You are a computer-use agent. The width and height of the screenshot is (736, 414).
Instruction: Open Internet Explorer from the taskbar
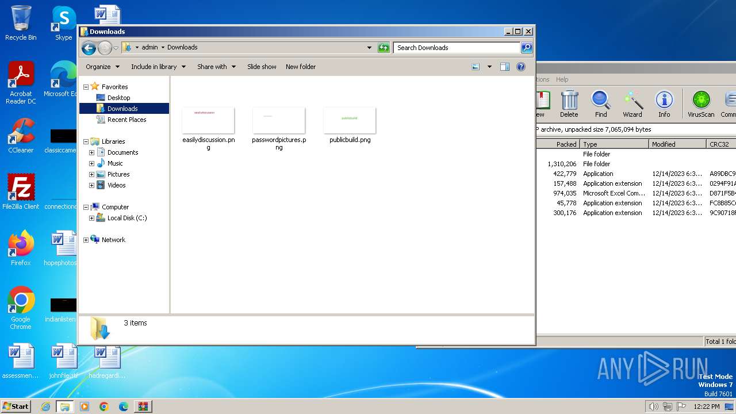click(x=45, y=407)
